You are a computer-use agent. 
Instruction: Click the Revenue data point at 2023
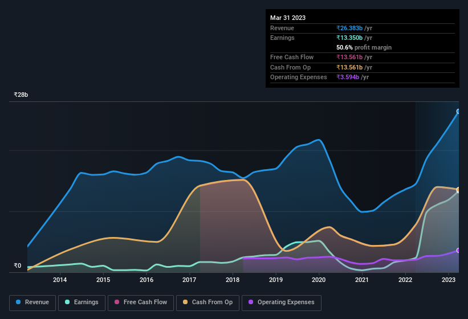pyautogui.click(x=458, y=111)
